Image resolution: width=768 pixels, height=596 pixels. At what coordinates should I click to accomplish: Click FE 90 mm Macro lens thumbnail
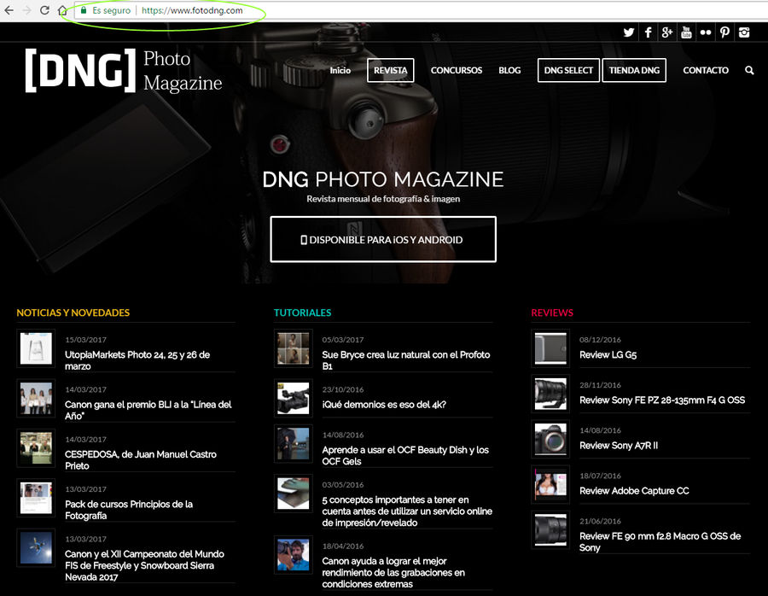click(550, 530)
